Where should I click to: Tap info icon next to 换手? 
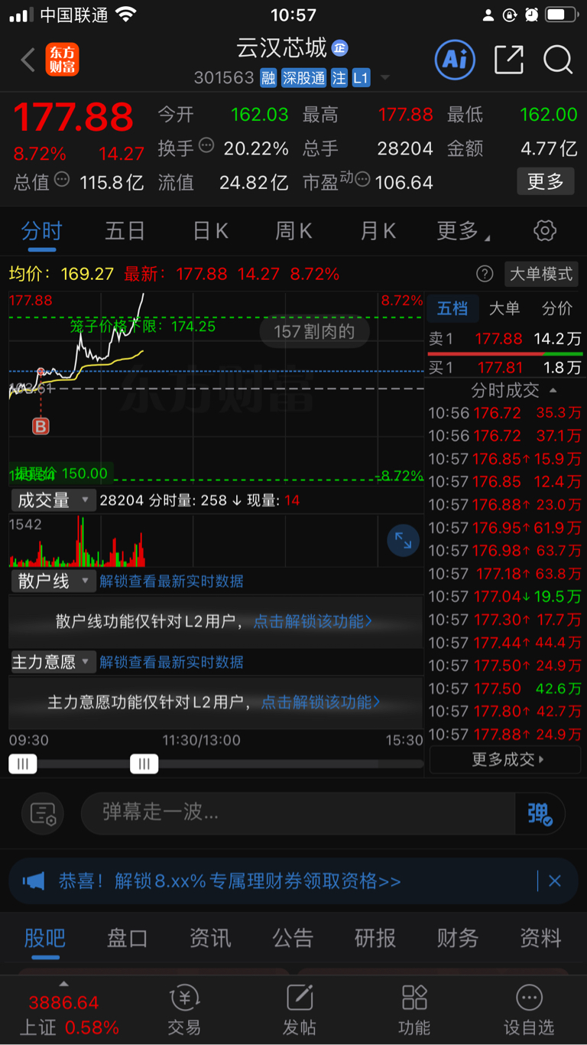click(206, 145)
